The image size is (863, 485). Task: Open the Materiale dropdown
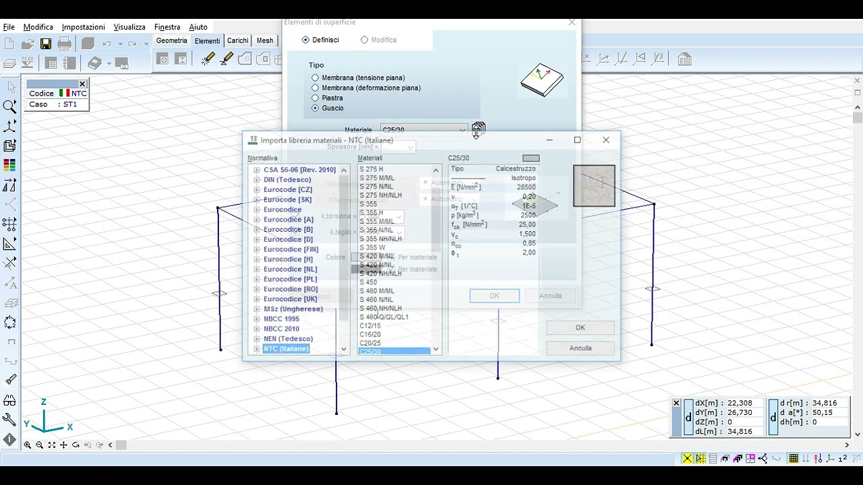click(462, 130)
